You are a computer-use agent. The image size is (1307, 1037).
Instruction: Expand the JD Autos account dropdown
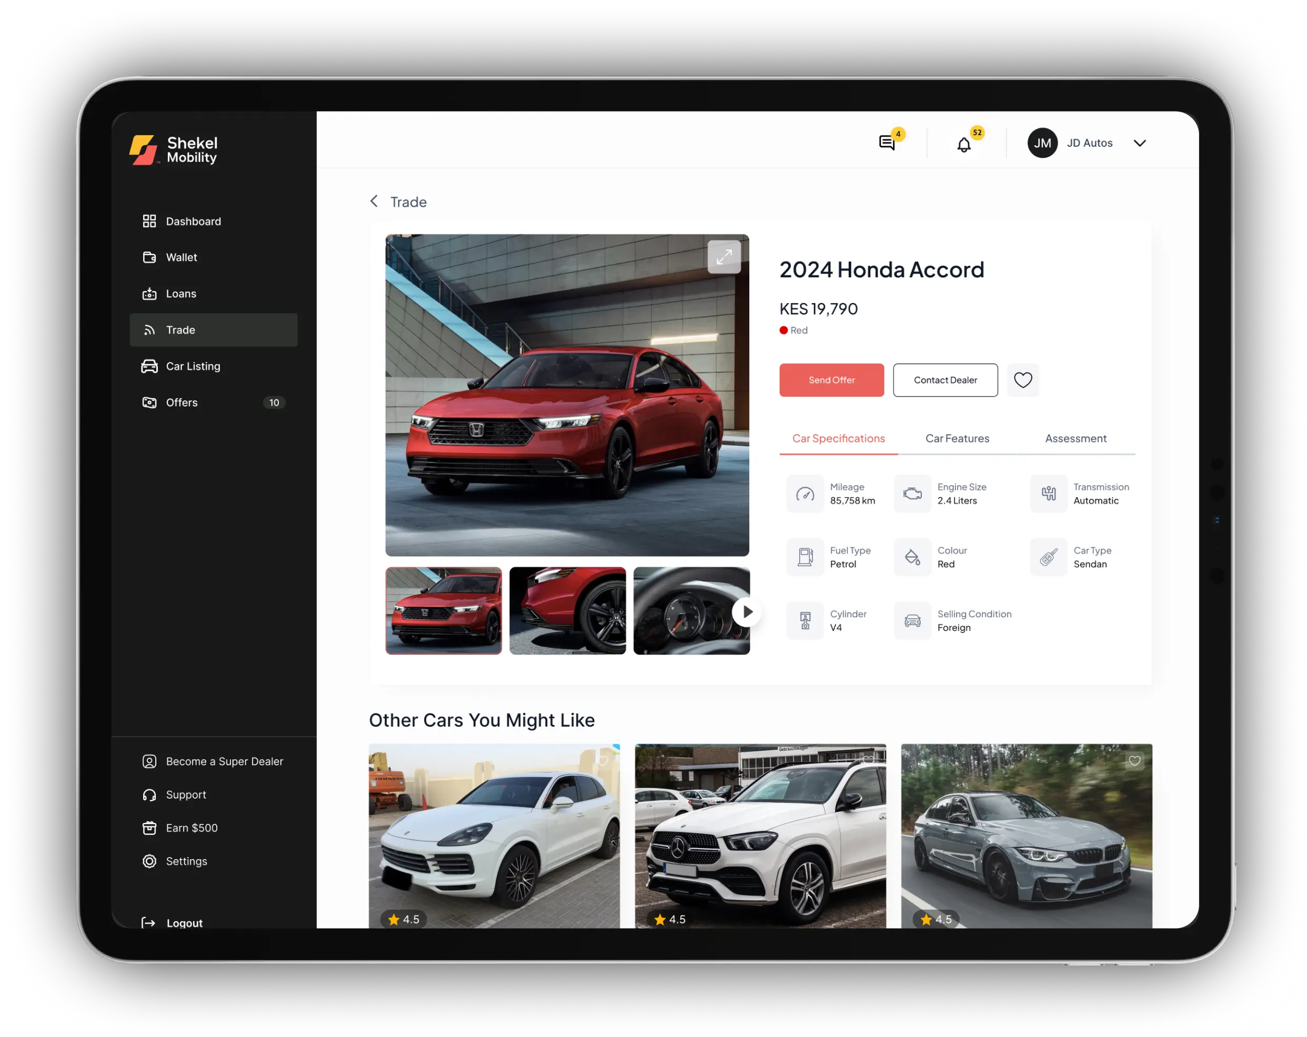point(1140,143)
